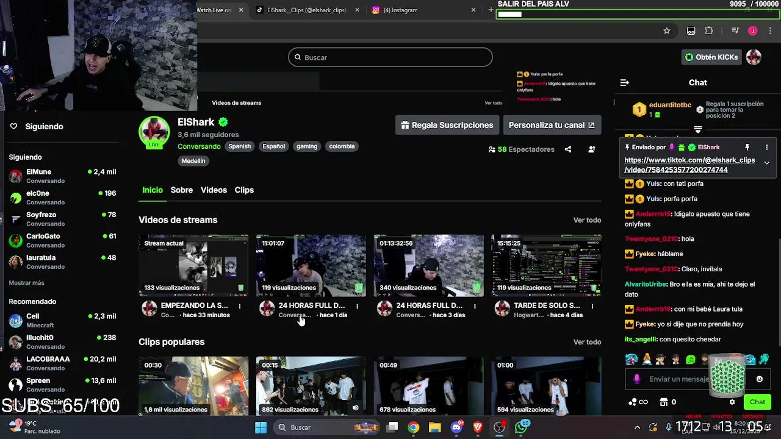
Task: Open the pinned tiktok.com elshark_clips link
Action: click(689, 165)
